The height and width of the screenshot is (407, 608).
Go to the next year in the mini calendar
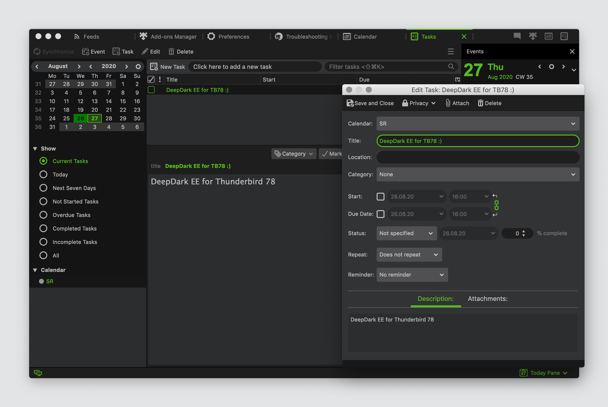[126, 66]
